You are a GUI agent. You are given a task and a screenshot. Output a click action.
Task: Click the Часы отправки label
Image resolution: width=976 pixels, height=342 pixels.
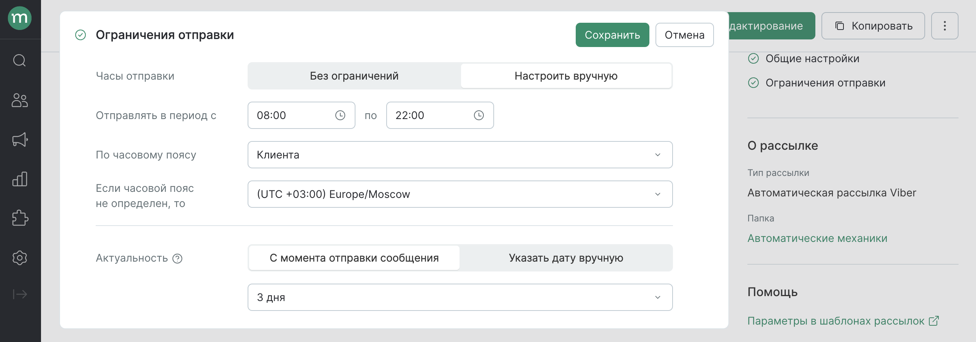click(x=135, y=76)
